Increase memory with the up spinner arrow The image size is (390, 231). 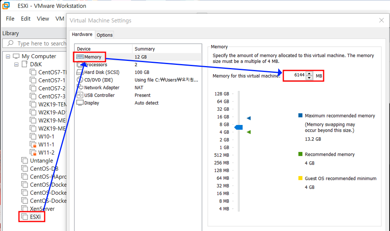(309, 74)
